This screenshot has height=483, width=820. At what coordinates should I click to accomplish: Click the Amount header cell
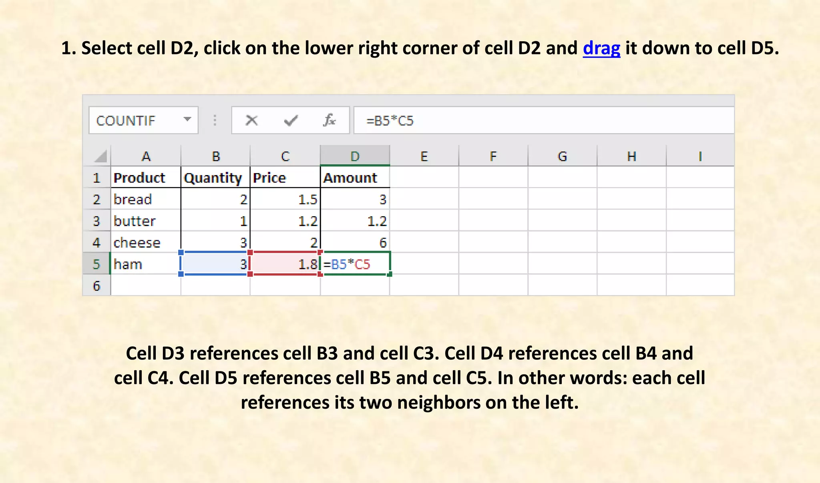coord(355,178)
